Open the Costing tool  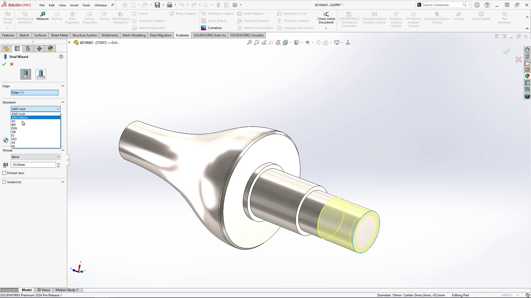pos(458,17)
